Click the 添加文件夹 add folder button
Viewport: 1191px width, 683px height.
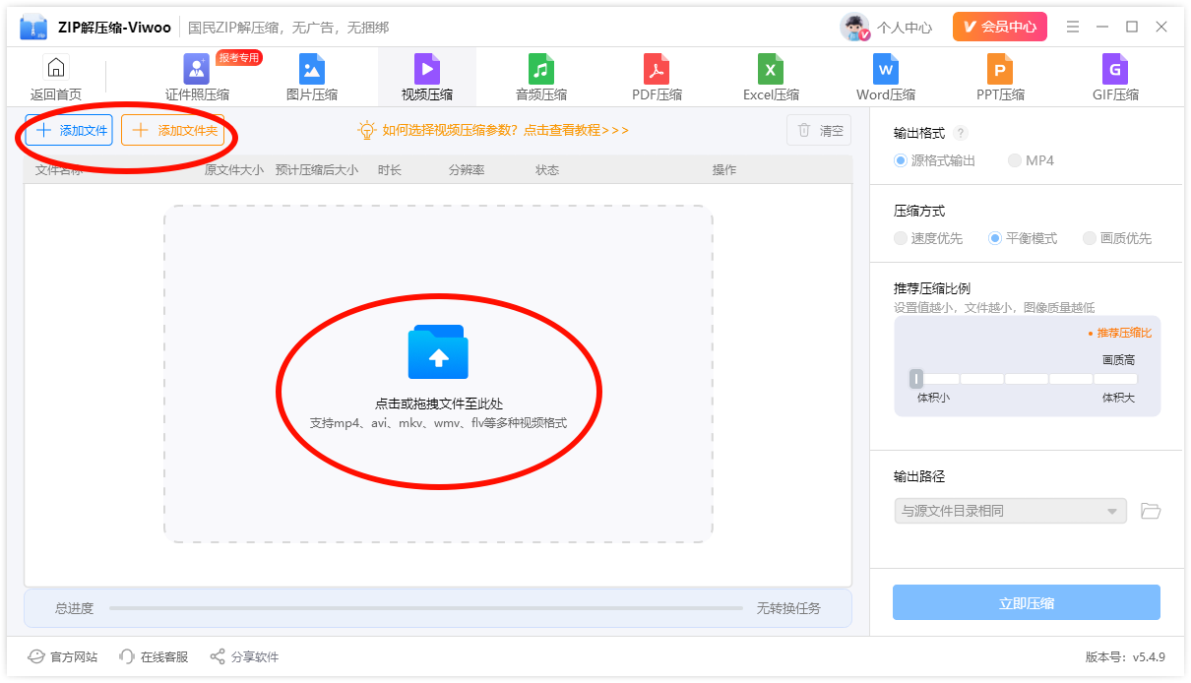pos(172,130)
